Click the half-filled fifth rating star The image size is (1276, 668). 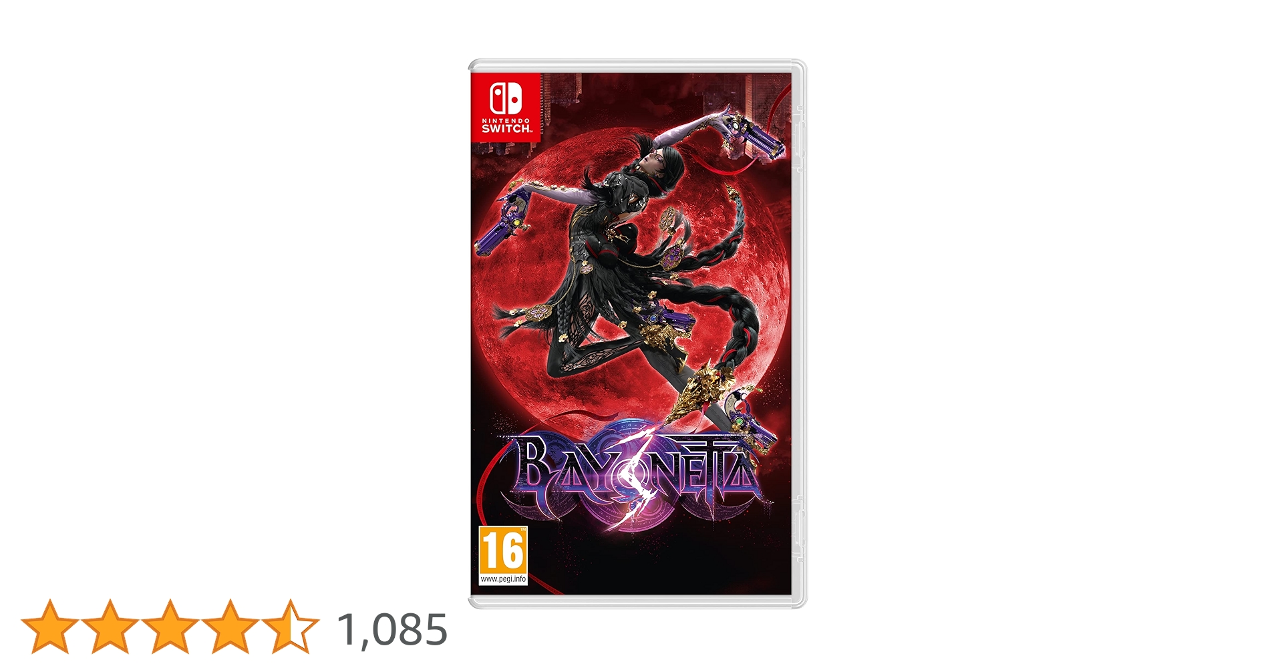(x=291, y=627)
